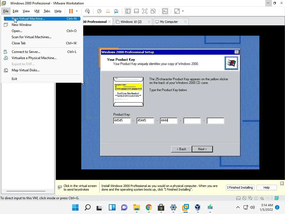The image size is (285, 214).
Task: Choose Virtualize a Physical Machine...
Action: (42, 58)
